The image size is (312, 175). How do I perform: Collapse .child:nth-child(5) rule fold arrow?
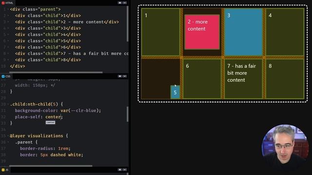click(8, 104)
